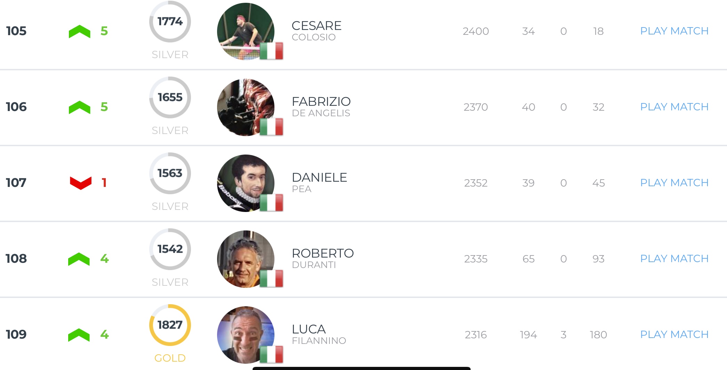The image size is (727, 370).
Task: Click Play Match for Fabrizio De Angelis
Action: coord(674,107)
